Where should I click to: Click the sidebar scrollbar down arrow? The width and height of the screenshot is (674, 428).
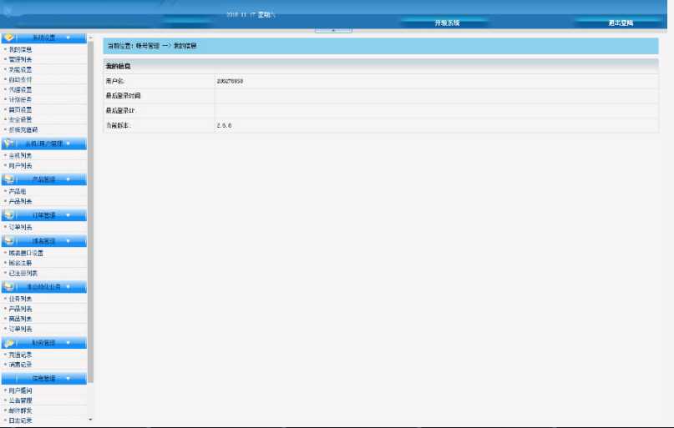(90, 420)
